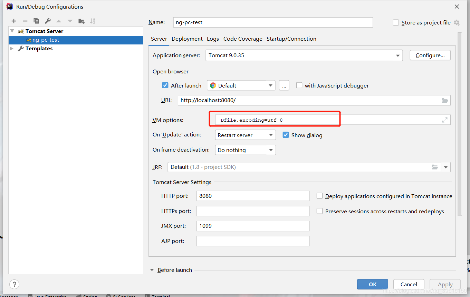Switch to the Logs tab
The image size is (470, 297).
click(213, 39)
